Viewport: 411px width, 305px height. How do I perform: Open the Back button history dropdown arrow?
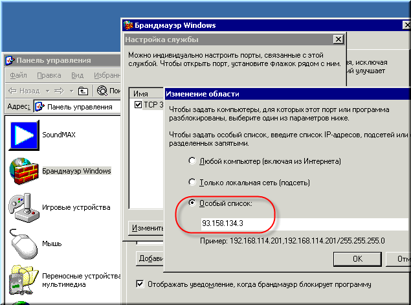(47, 91)
